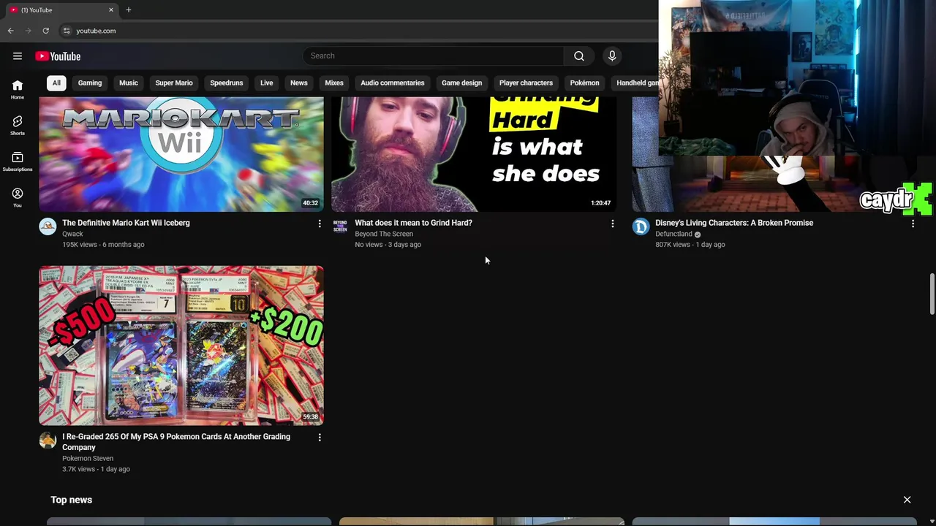Start voice search with the microphone icon
This screenshot has width=936, height=526.
[612, 56]
